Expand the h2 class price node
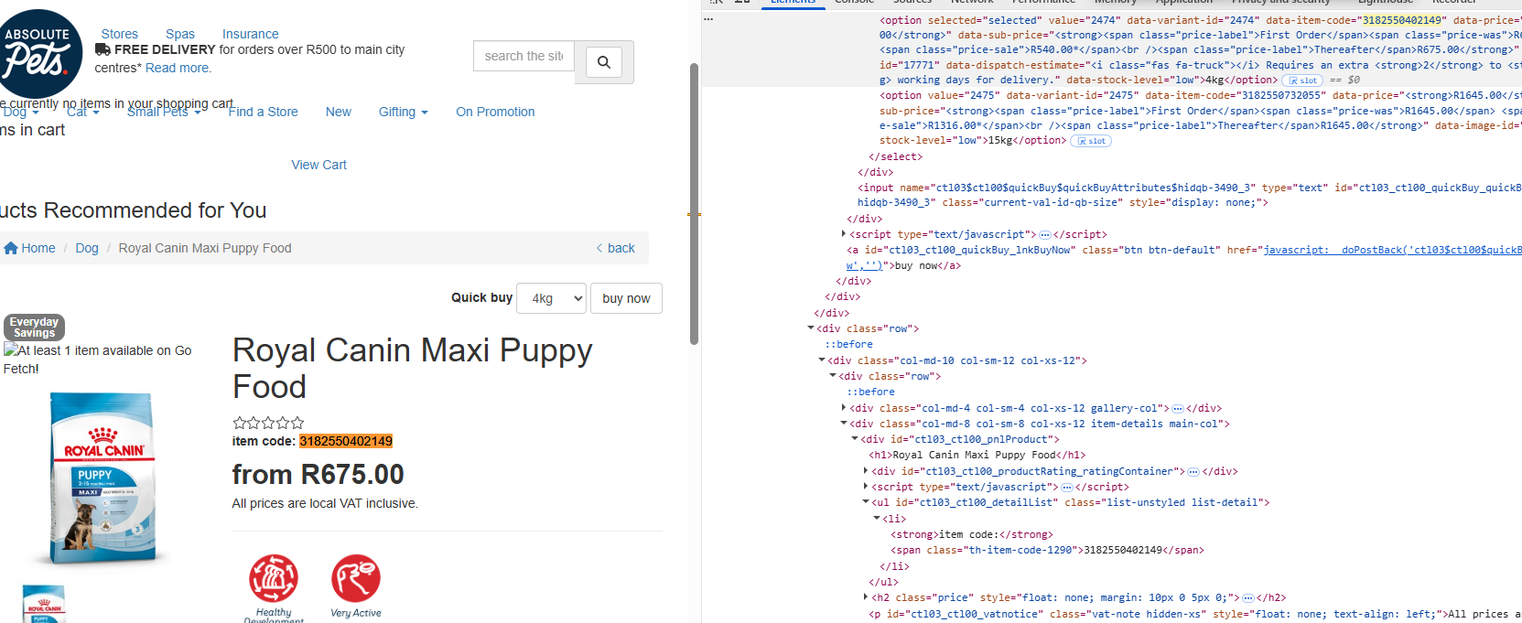This screenshot has height=623, width=1522. pos(866,597)
